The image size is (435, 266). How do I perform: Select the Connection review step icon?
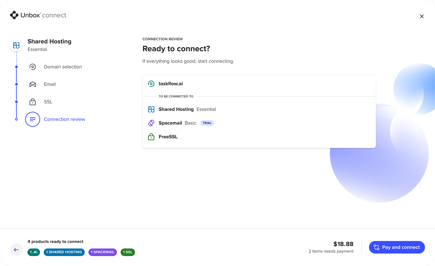[32, 119]
